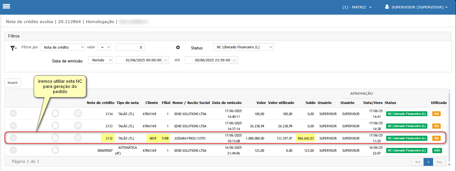Open the hamburger navigation menu
Screen dimensions: 456x171
click(6, 6)
